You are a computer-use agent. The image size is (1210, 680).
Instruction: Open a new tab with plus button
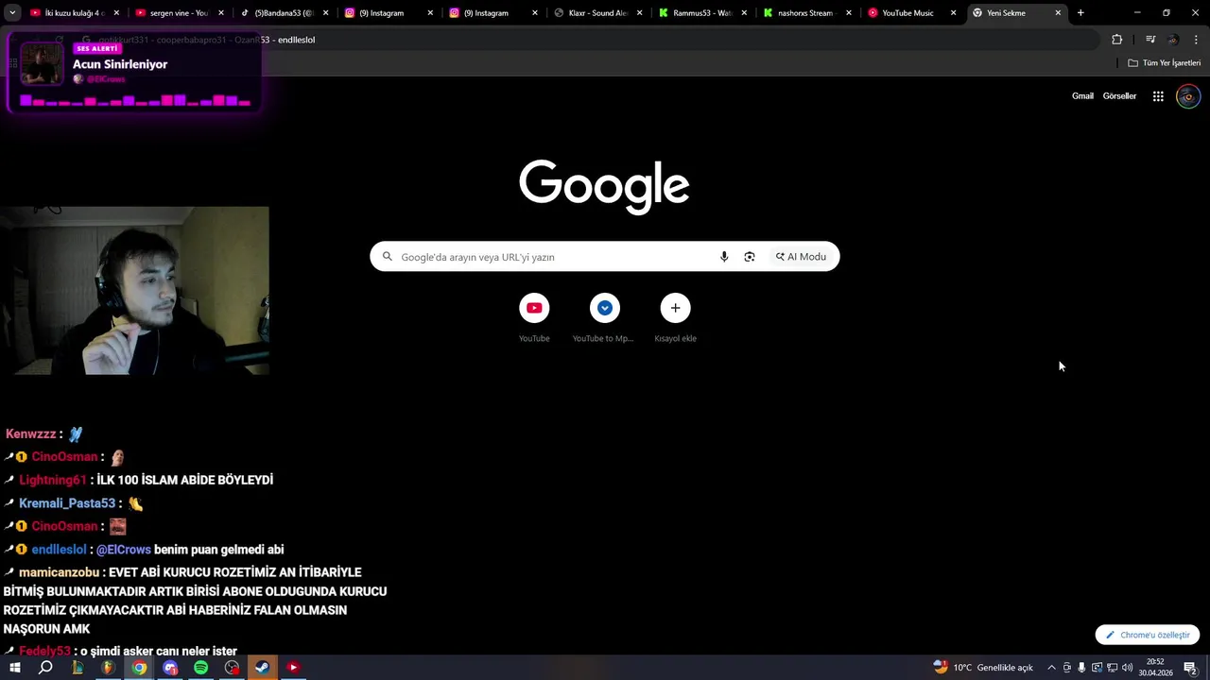[1080, 13]
